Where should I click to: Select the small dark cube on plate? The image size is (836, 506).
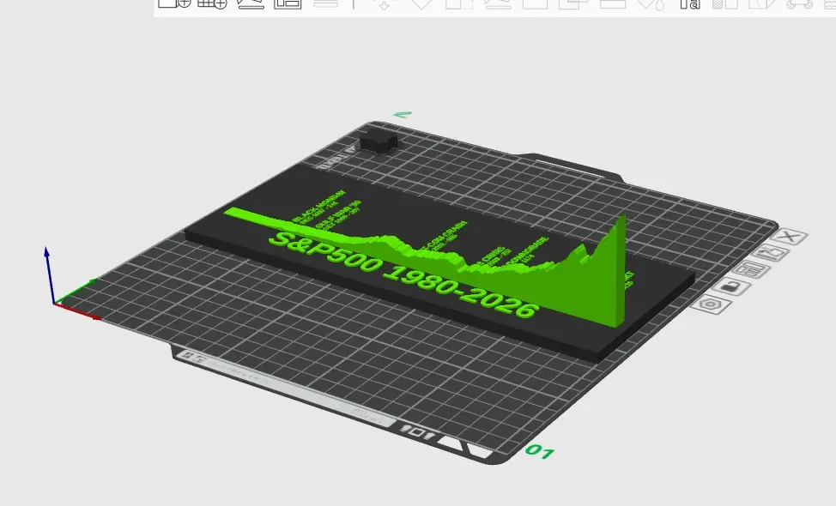(379, 142)
